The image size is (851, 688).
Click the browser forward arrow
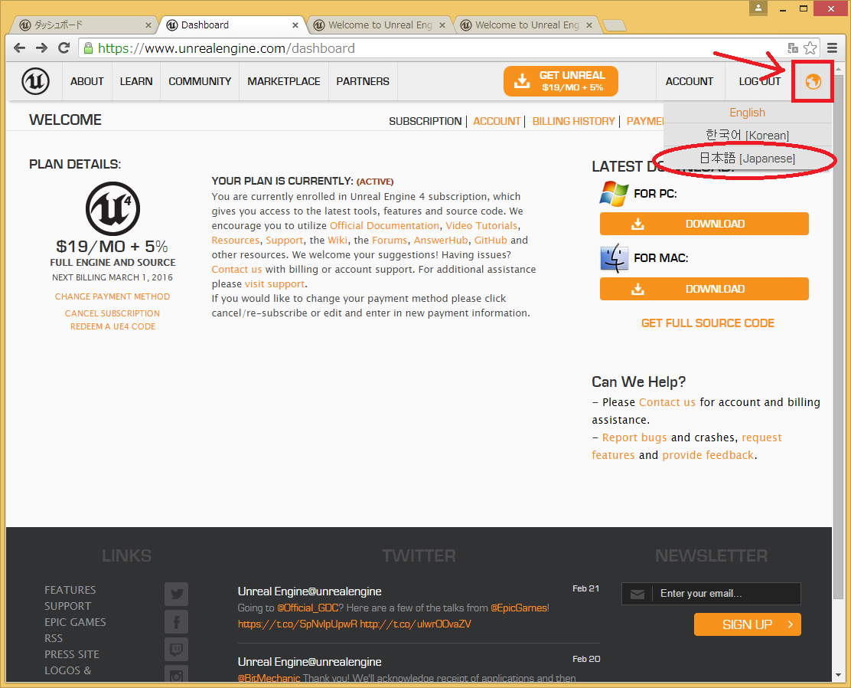pyautogui.click(x=42, y=48)
